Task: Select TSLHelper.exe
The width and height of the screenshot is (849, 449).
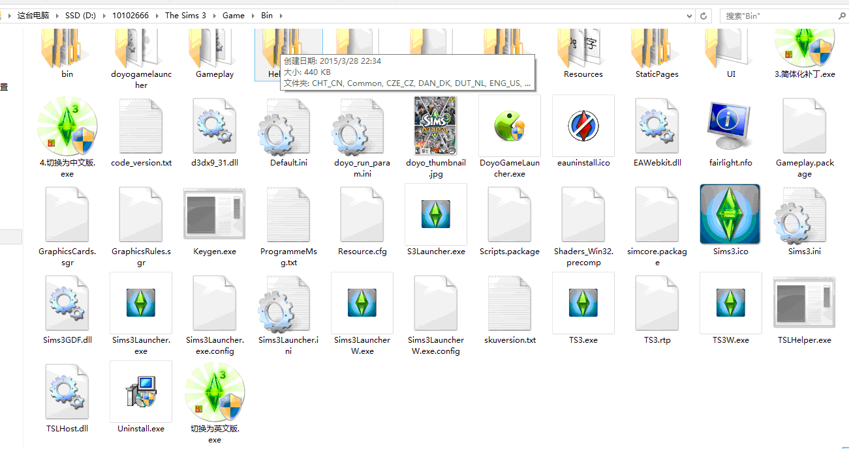Action: point(805,310)
